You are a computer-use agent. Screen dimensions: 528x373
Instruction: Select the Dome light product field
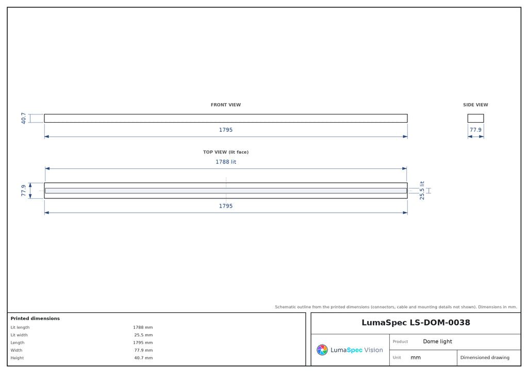(437, 342)
